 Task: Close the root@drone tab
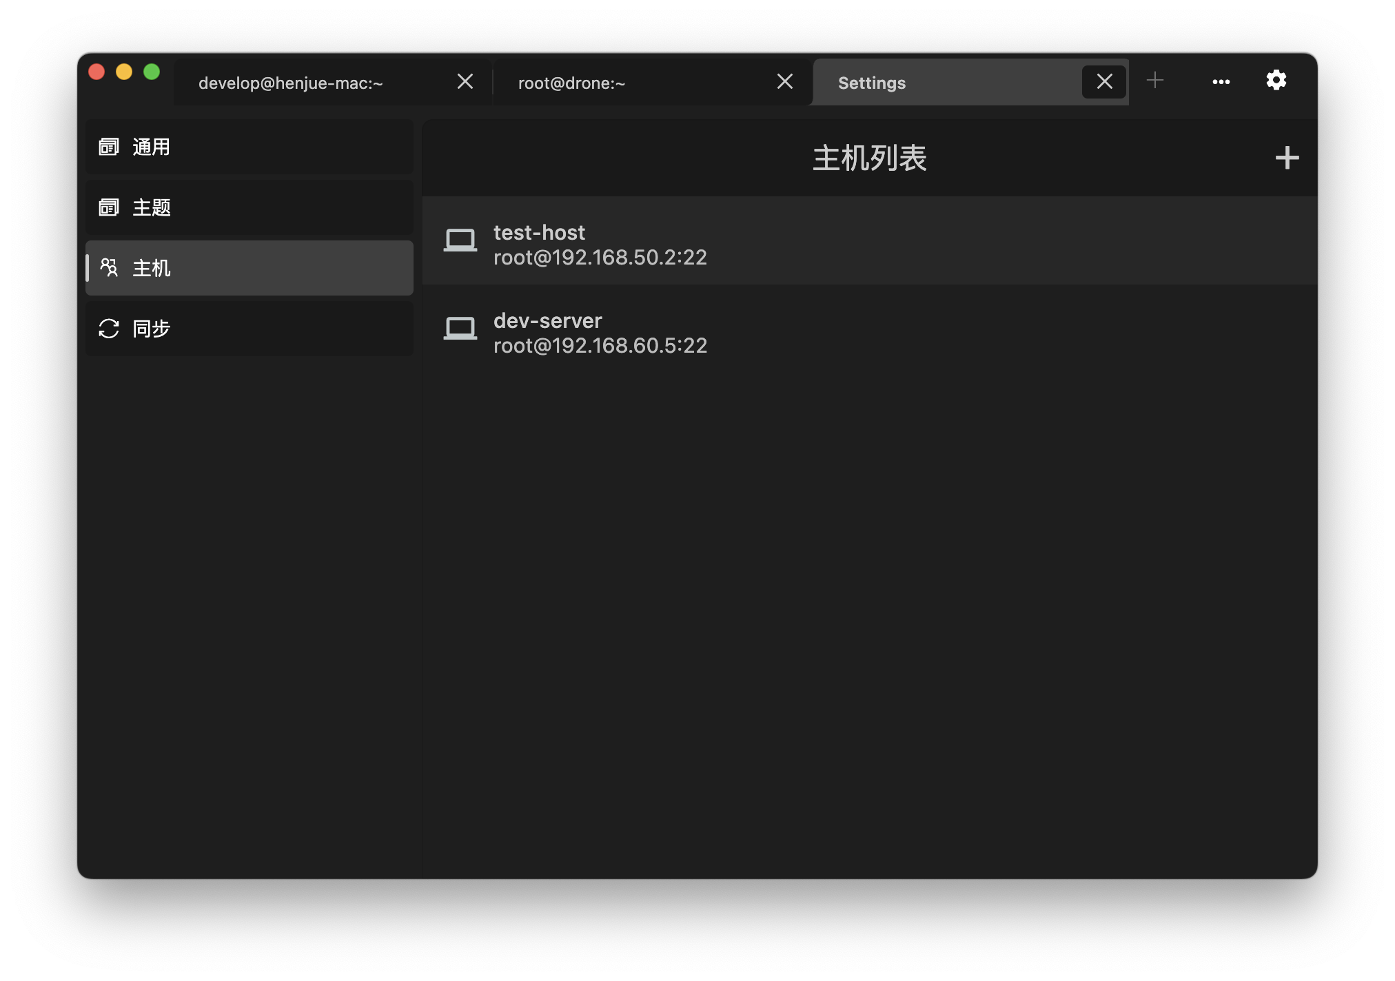coord(784,82)
